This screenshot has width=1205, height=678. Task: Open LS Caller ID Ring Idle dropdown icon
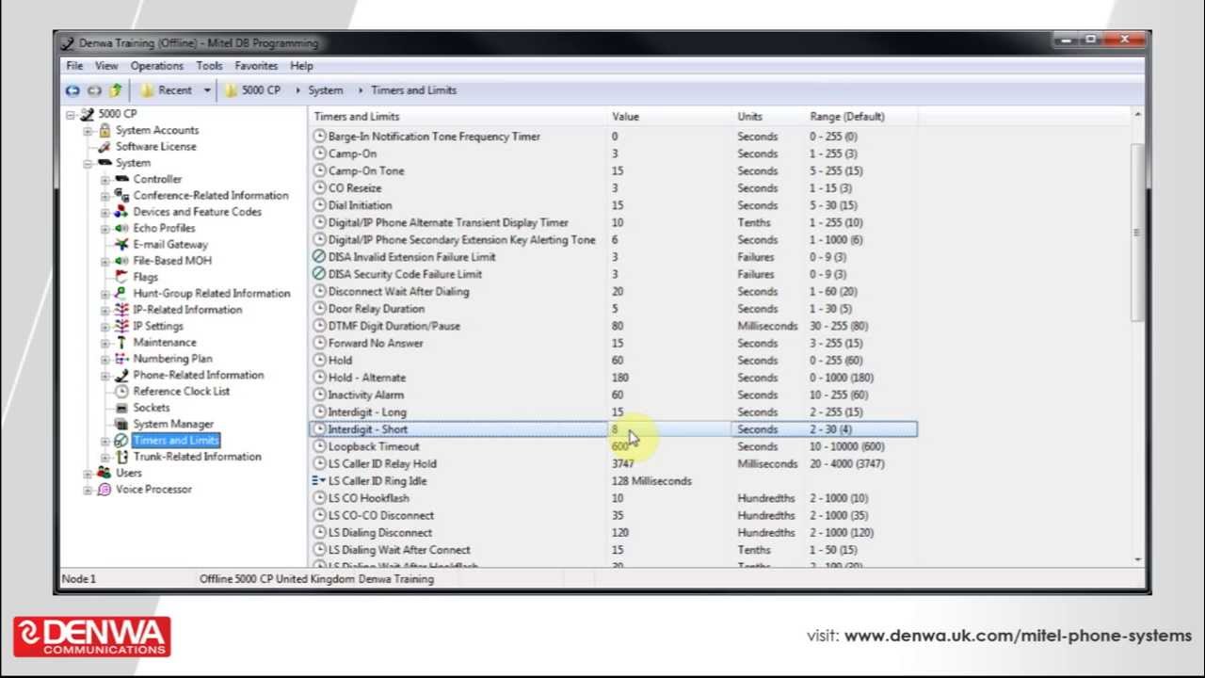pyautogui.click(x=318, y=481)
